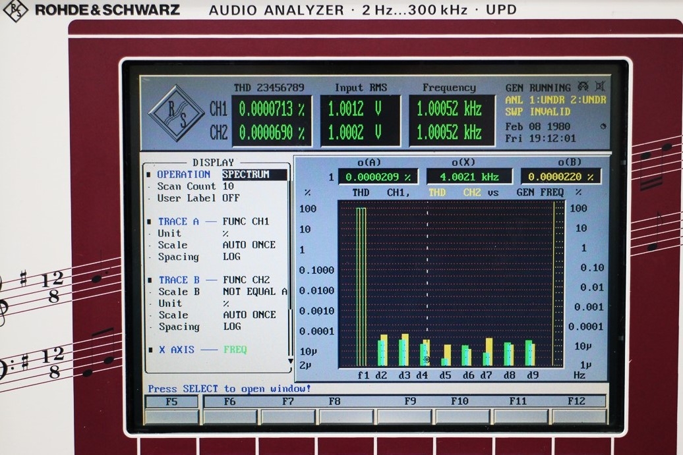
Task: Click the d7 harmonic bar
Action: [x=488, y=352]
